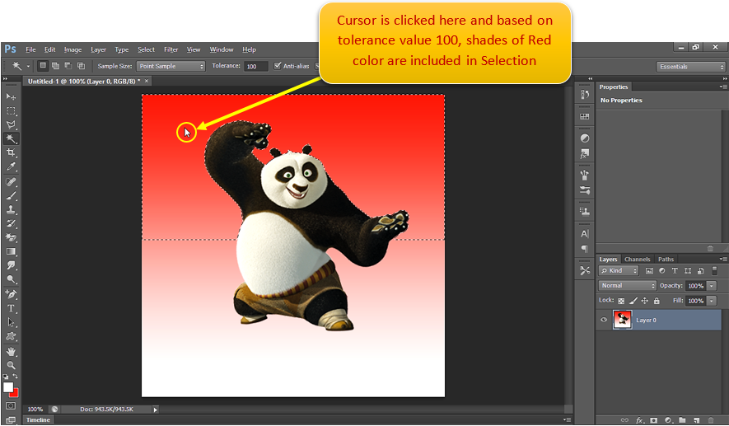Select the Brush tool
The image size is (729, 426).
pos(11,196)
